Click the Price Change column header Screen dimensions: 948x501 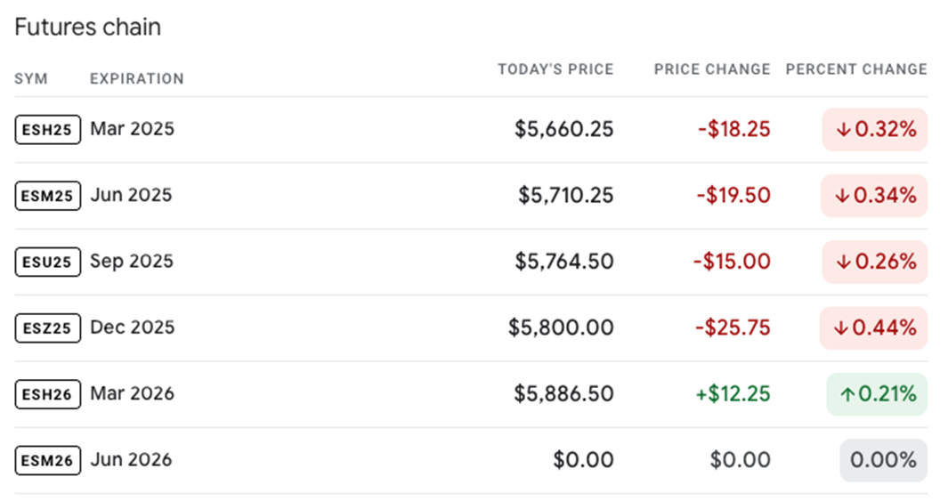pyautogui.click(x=712, y=69)
